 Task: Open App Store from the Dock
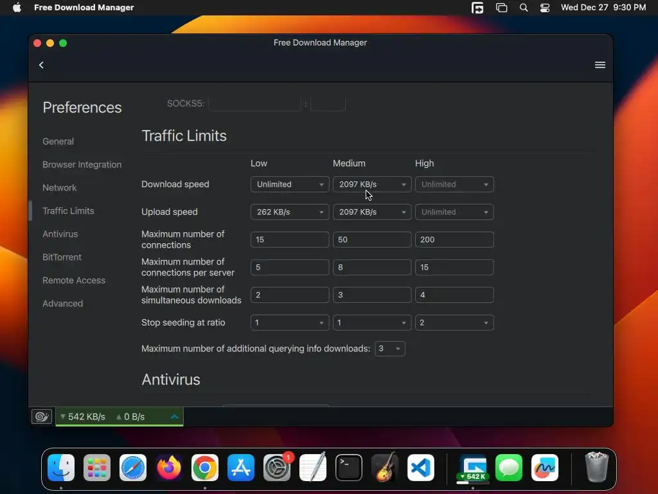coord(241,468)
